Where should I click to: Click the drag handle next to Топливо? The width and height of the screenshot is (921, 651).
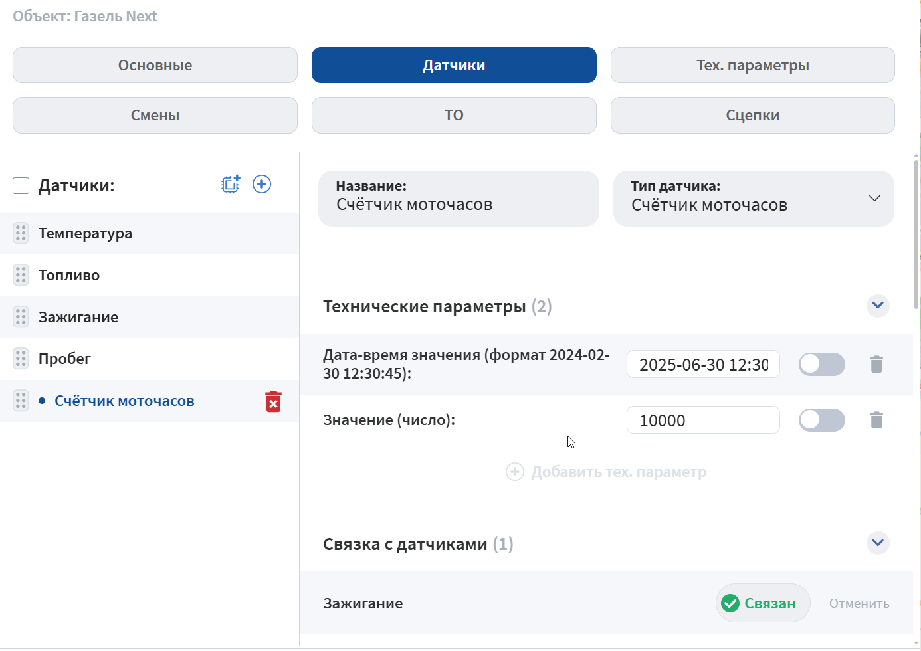coord(21,275)
